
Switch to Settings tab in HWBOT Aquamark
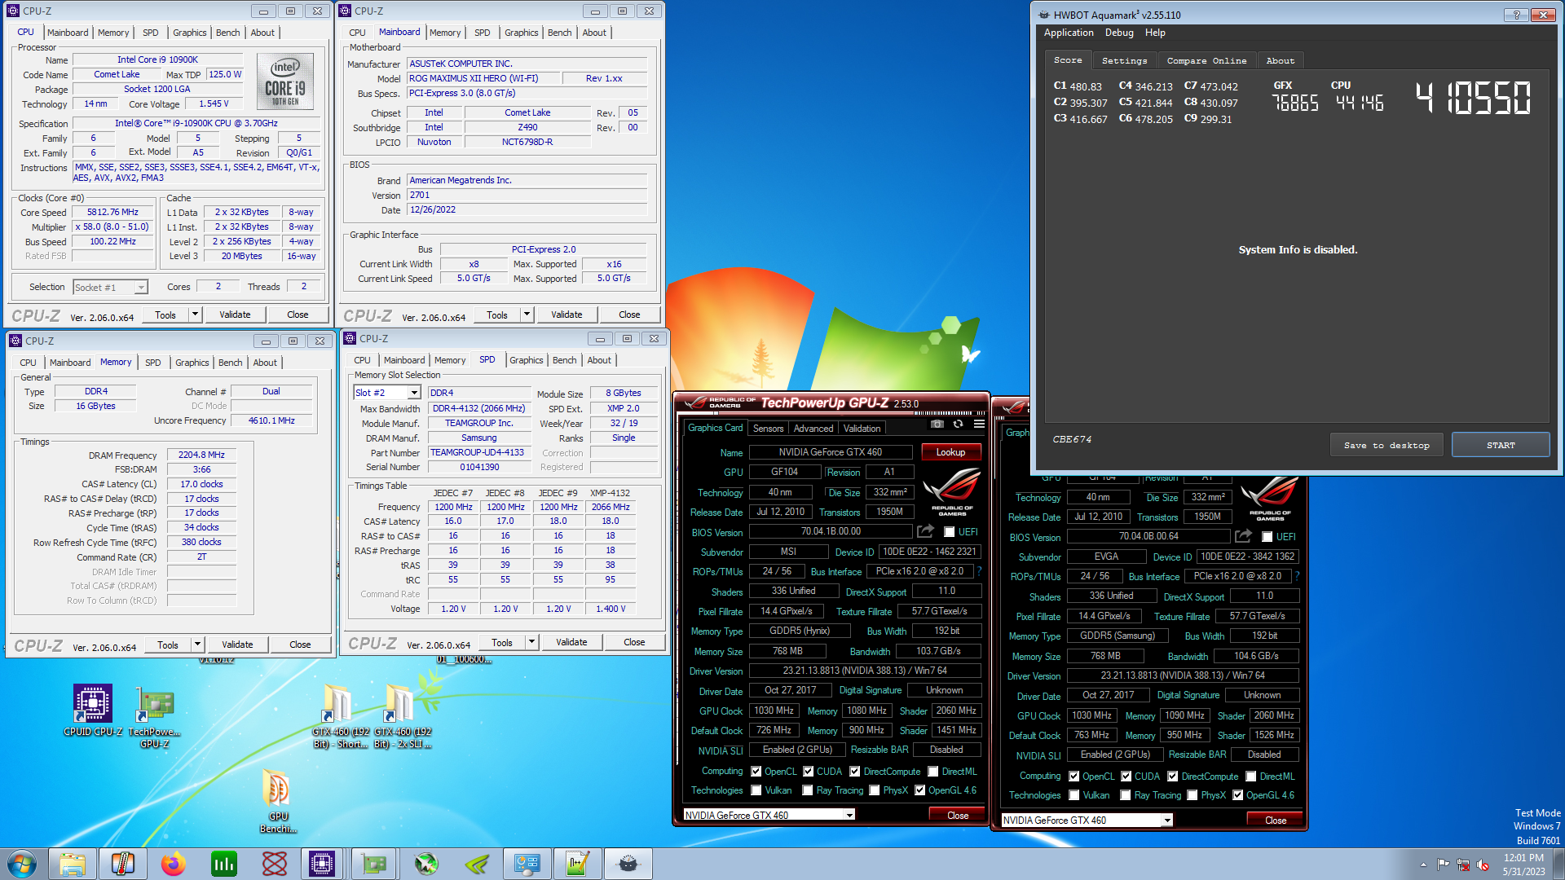coord(1124,60)
